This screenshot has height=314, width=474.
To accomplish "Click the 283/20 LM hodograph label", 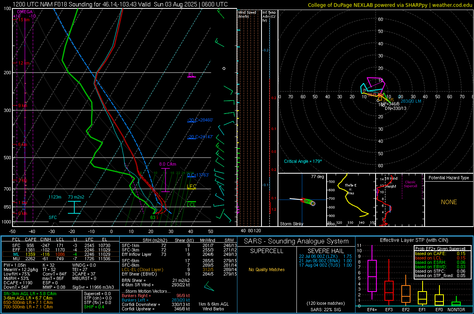I will (411, 101).
